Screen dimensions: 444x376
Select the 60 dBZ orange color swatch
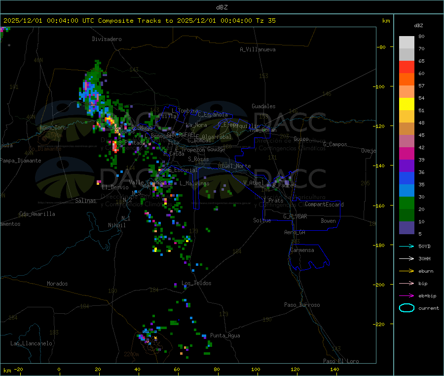(407, 80)
